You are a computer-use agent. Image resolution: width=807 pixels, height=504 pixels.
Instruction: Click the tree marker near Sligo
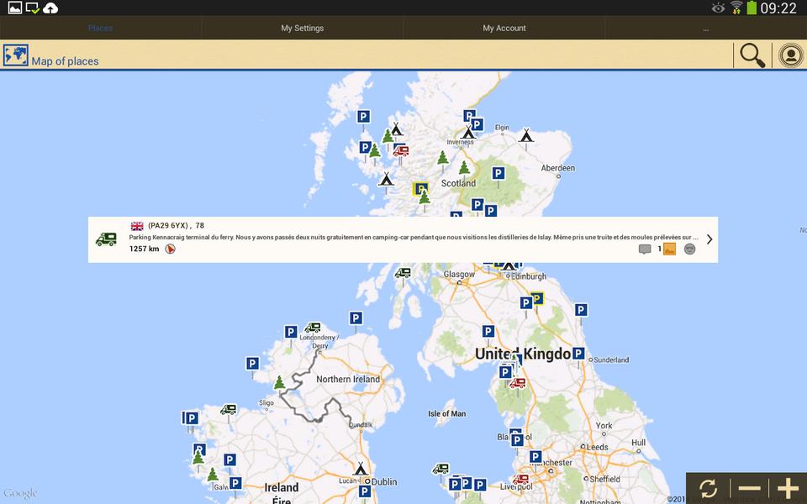click(x=279, y=383)
